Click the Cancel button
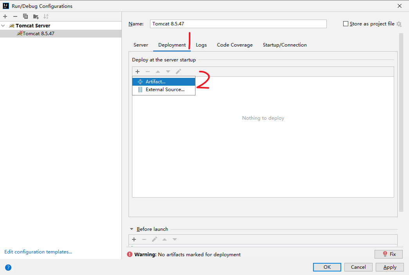409x275 pixels. [358, 267]
